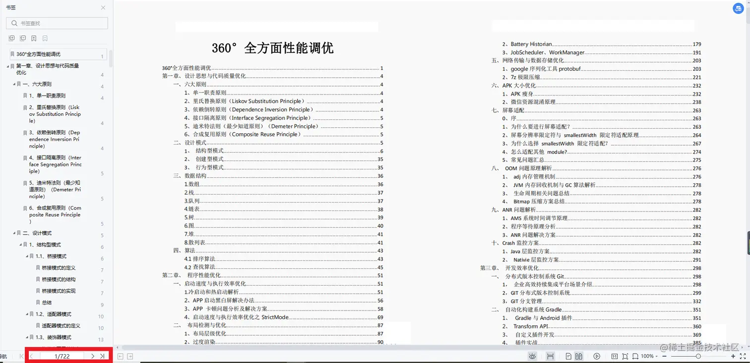Viewport: 750px width, 363px height.
Task: Go forward to the next view
Action: click(130, 356)
